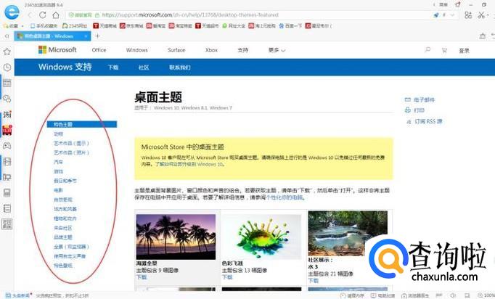Click the 打印 print link
The height and width of the screenshot is (299, 495).
click(x=420, y=110)
